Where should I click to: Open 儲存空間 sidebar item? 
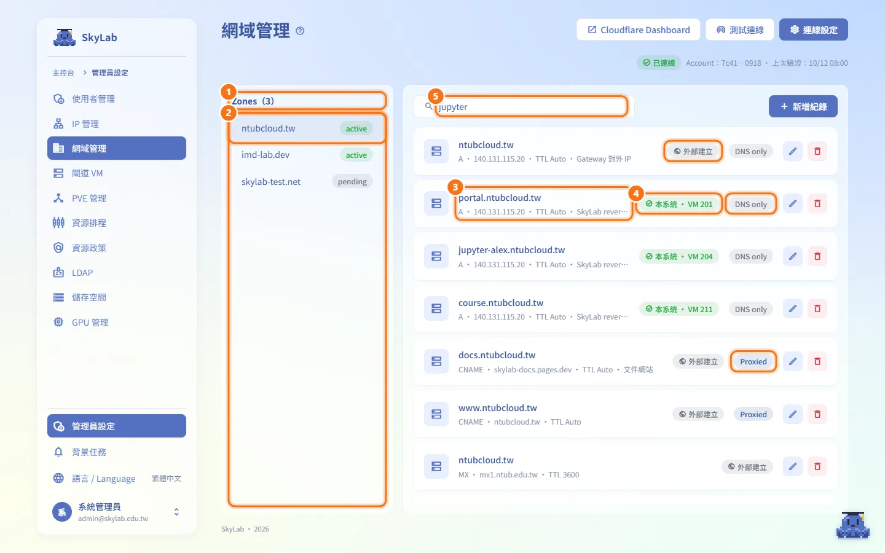coord(117,297)
